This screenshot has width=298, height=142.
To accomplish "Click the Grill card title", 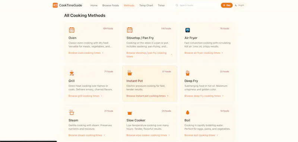I will 72,81.
